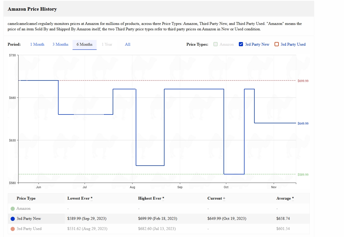Click the Period: label
The image size is (344, 237).
(x=14, y=44)
